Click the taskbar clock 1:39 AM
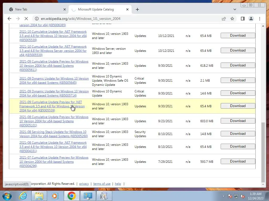This screenshot has width=269, height=201. coord(255,194)
